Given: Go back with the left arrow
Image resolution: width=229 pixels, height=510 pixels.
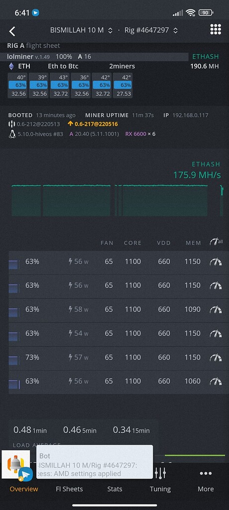Looking at the screenshot, I should coord(12,31).
